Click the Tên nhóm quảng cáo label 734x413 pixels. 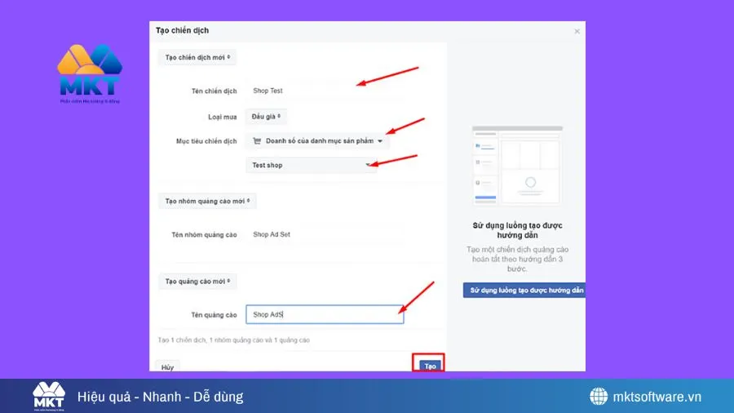[x=204, y=235]
